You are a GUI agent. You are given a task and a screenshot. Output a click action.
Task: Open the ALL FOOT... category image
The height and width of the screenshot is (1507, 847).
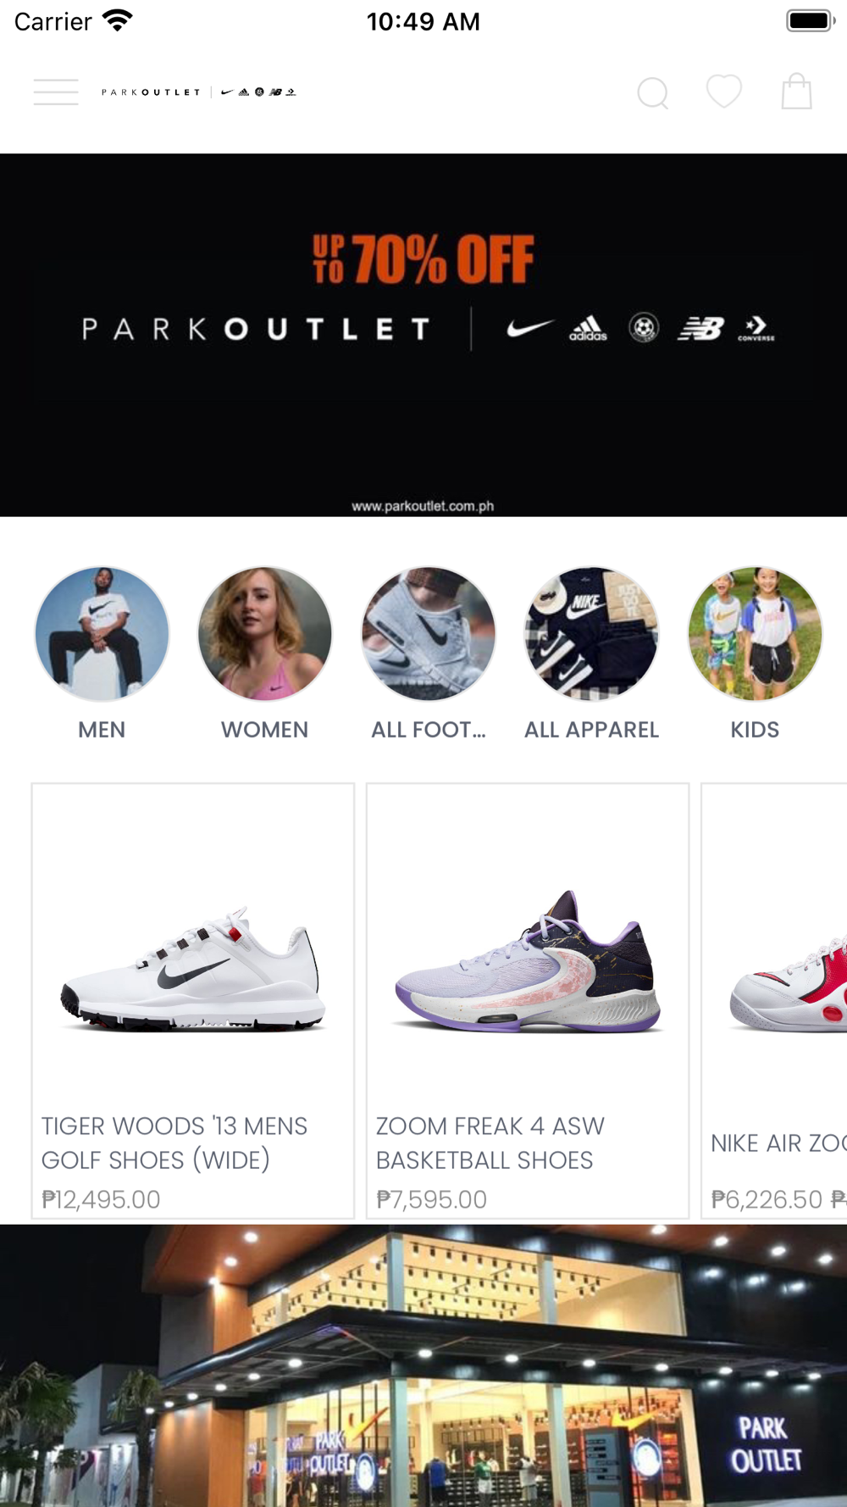pos(429,634)
